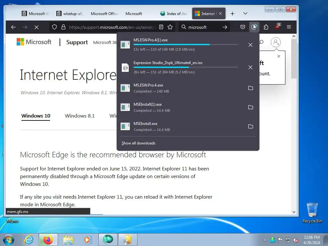Click the page vertical scrollbar thumb

(x=294, y=59)
